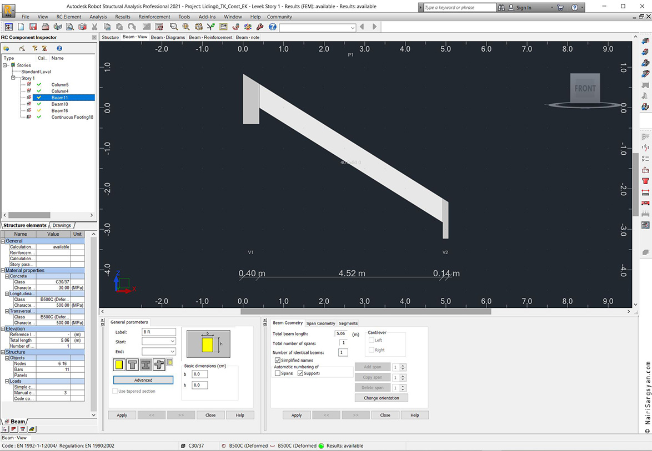Image resolution: width=652 pixels, height=451 pixels.
Task: Click the Advanced button
Action: [143, 380]
